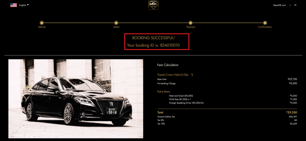
Task: Open the TokyoMK.com link
Action: pos(279,5)
